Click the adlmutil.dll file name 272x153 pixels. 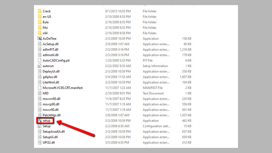[50, 55]
